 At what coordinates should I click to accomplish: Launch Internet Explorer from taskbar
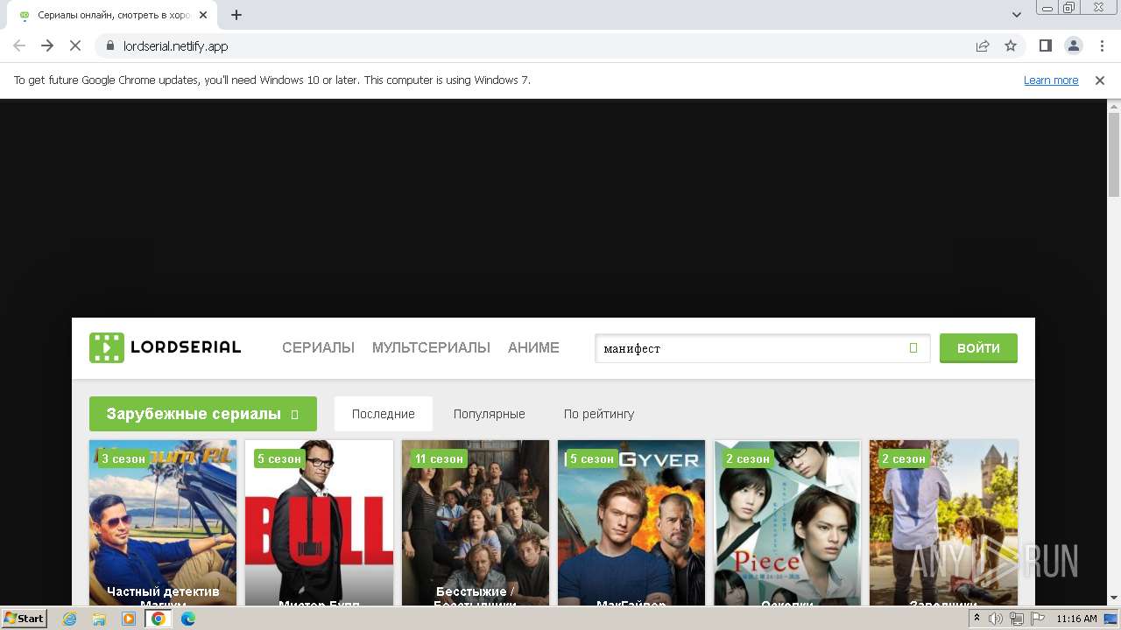point(70,619)
